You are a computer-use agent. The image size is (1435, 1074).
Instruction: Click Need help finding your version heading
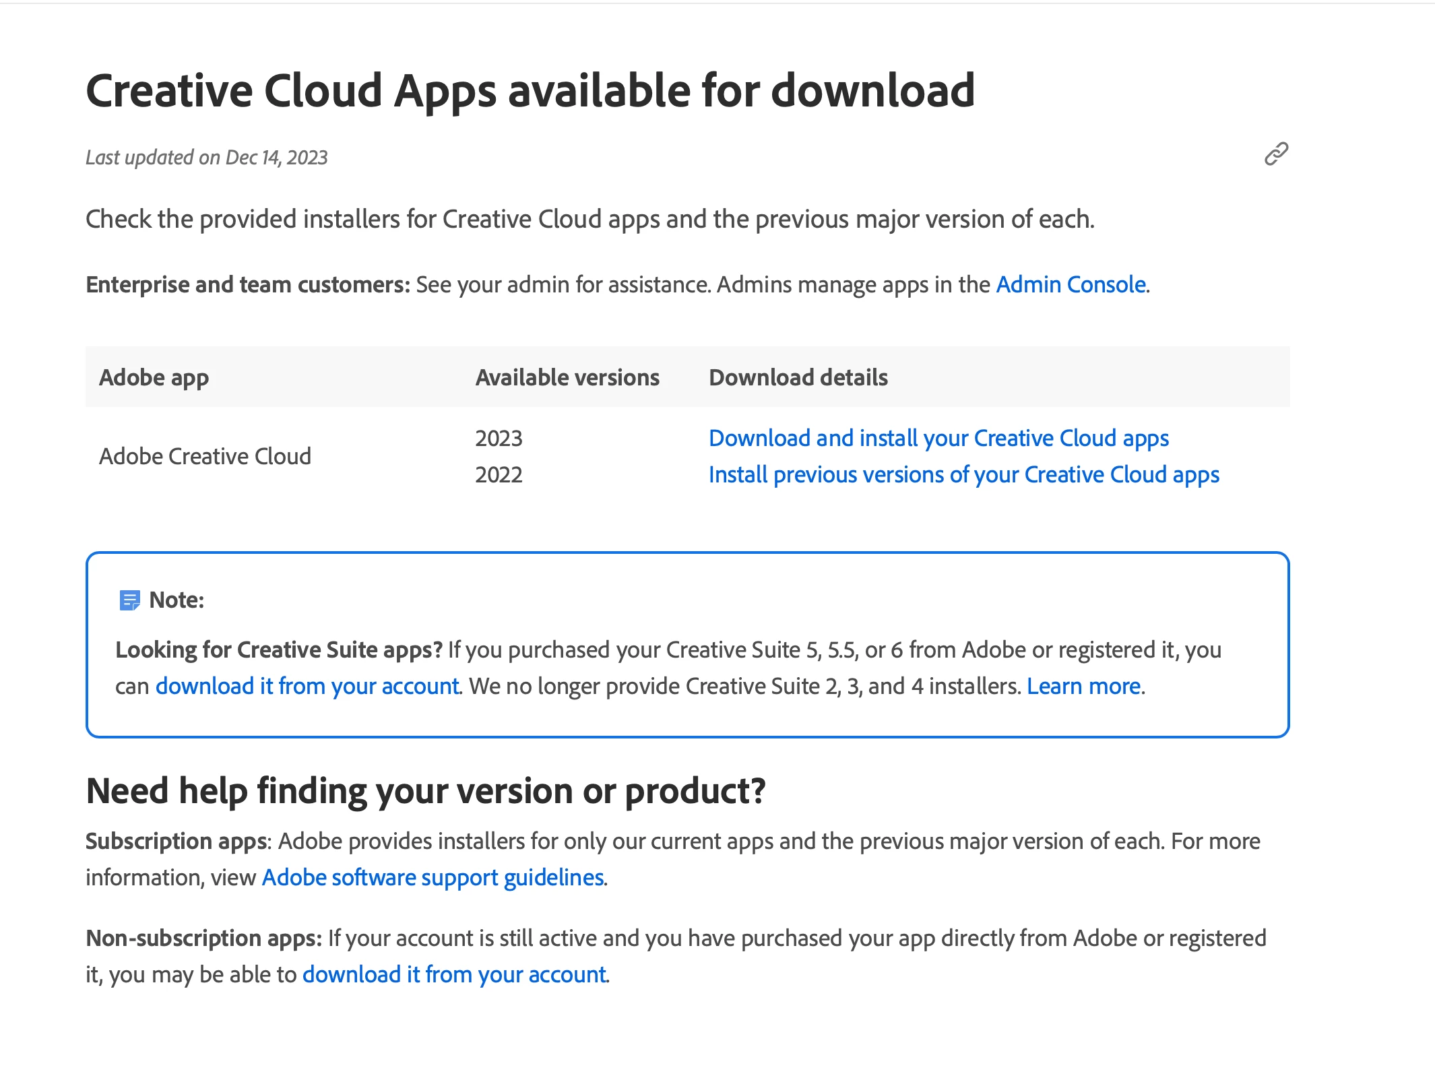[x=426, y=790]
